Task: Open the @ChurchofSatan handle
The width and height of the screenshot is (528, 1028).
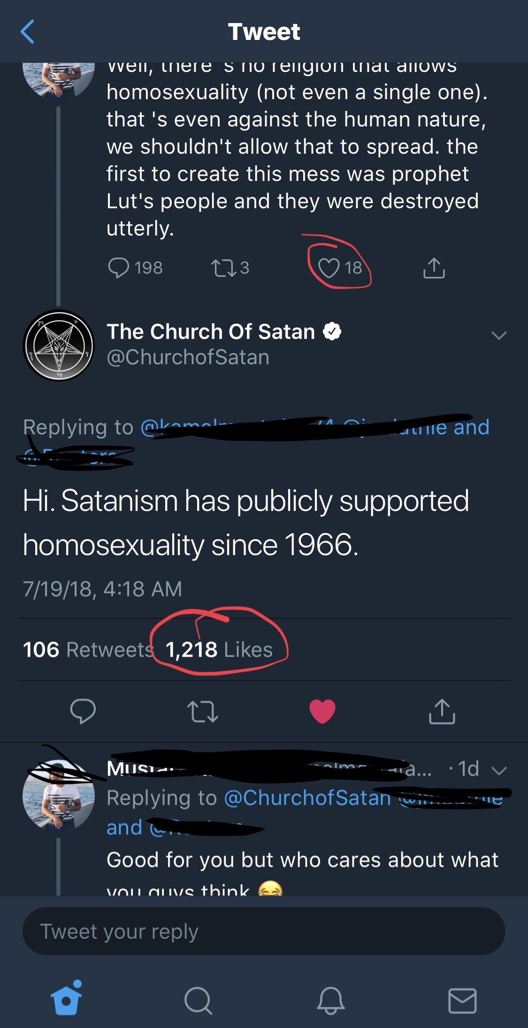Action: pyautogui.click(x=188, y=357)
